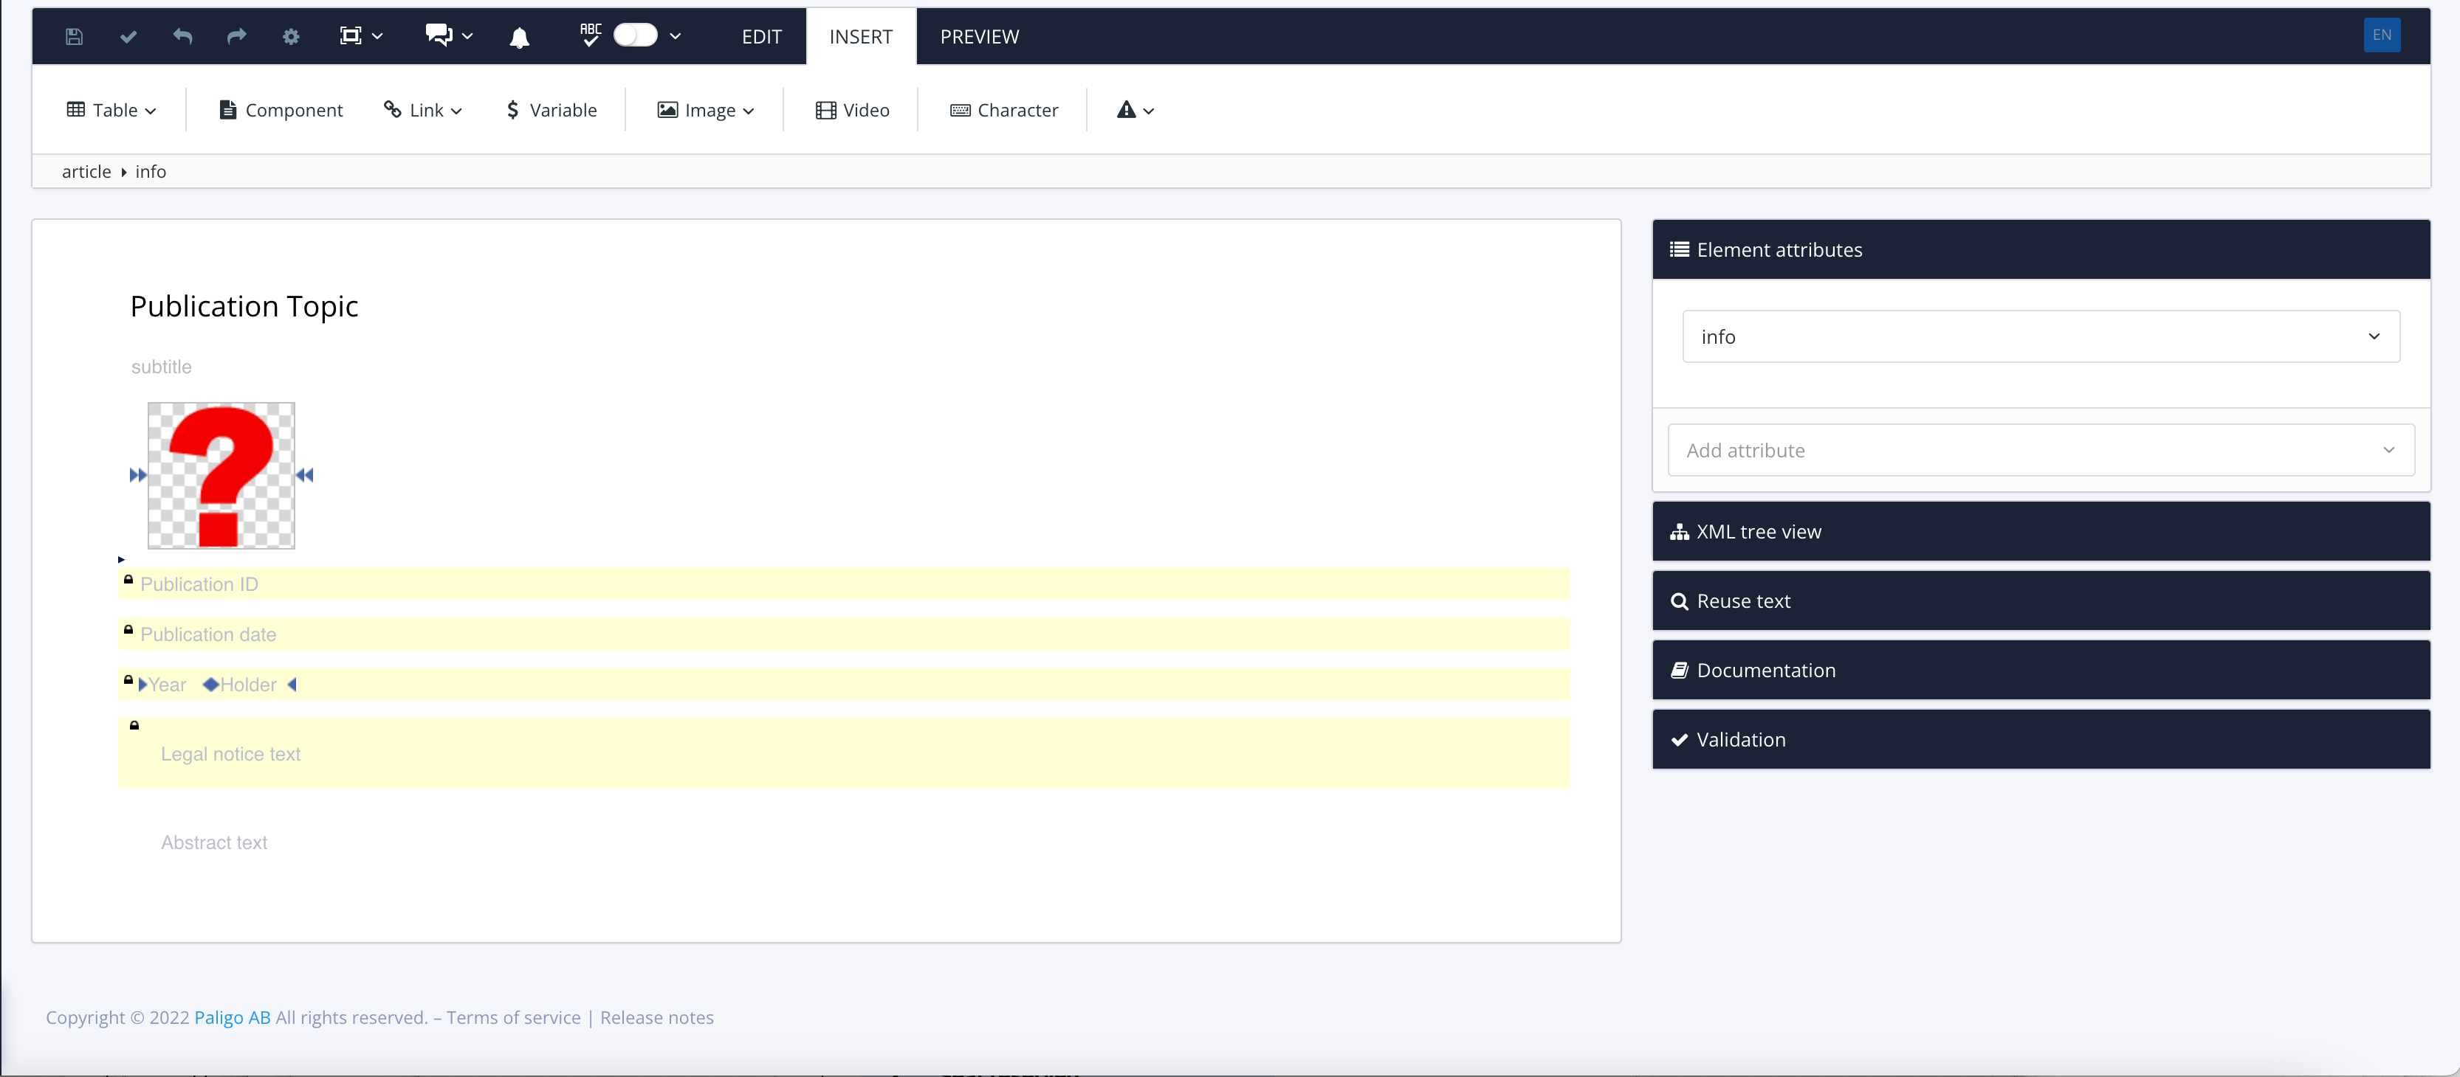Open the Image dropdown menu

tap(705, 110)
